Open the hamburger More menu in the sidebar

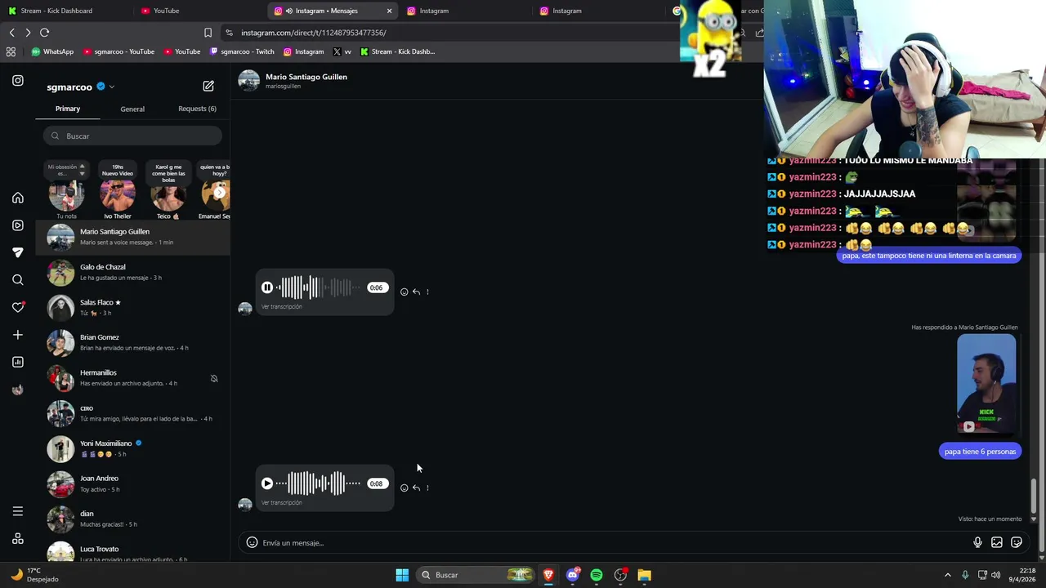coord(18,511)
